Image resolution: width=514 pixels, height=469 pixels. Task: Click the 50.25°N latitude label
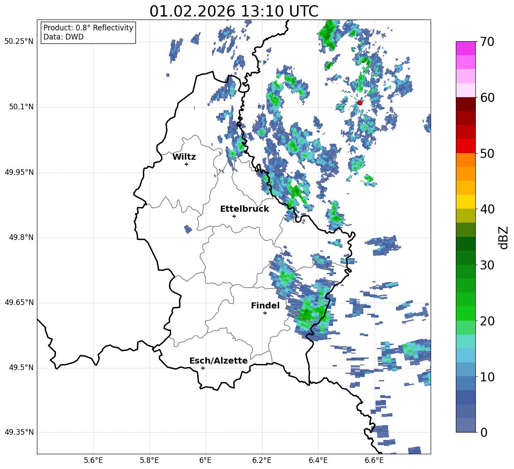[x=19, y=42]
